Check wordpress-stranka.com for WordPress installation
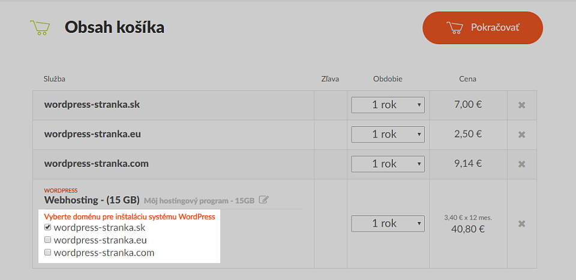The image size is (576, 280). click(x=47, y=253)
